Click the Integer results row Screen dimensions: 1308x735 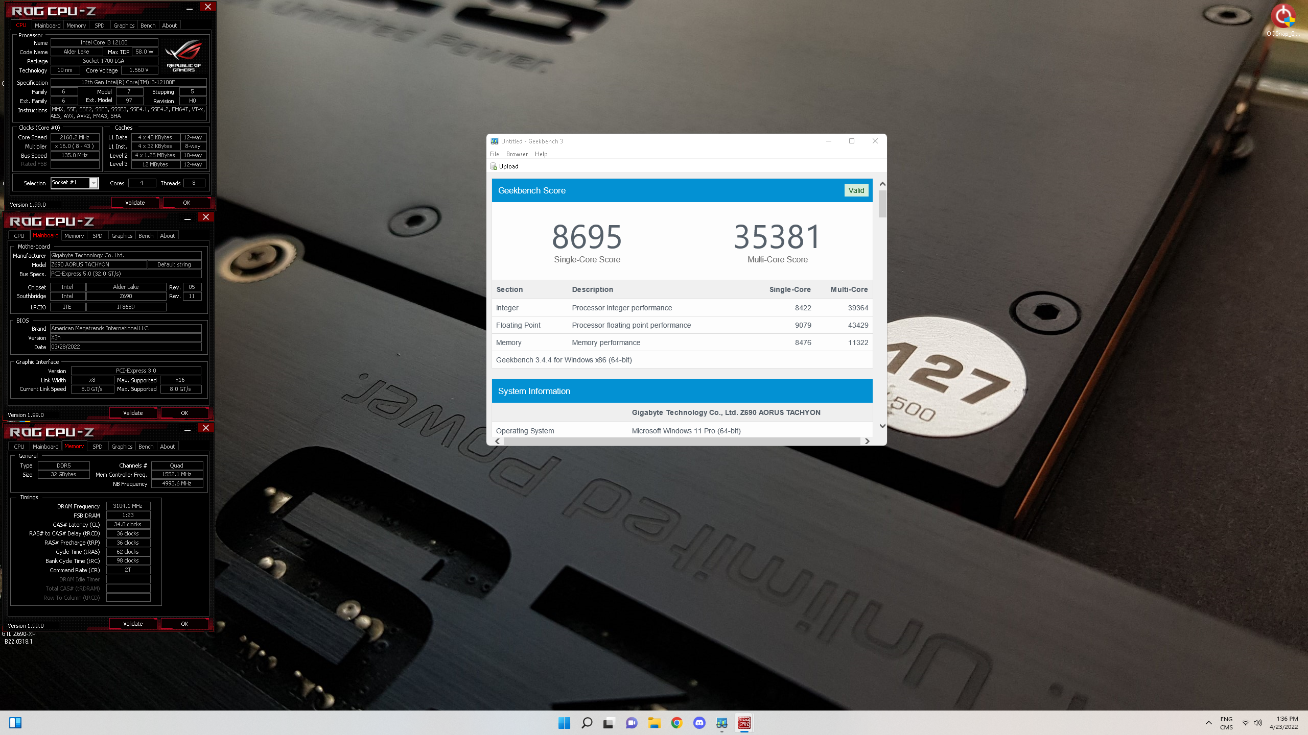coord(682,308)
